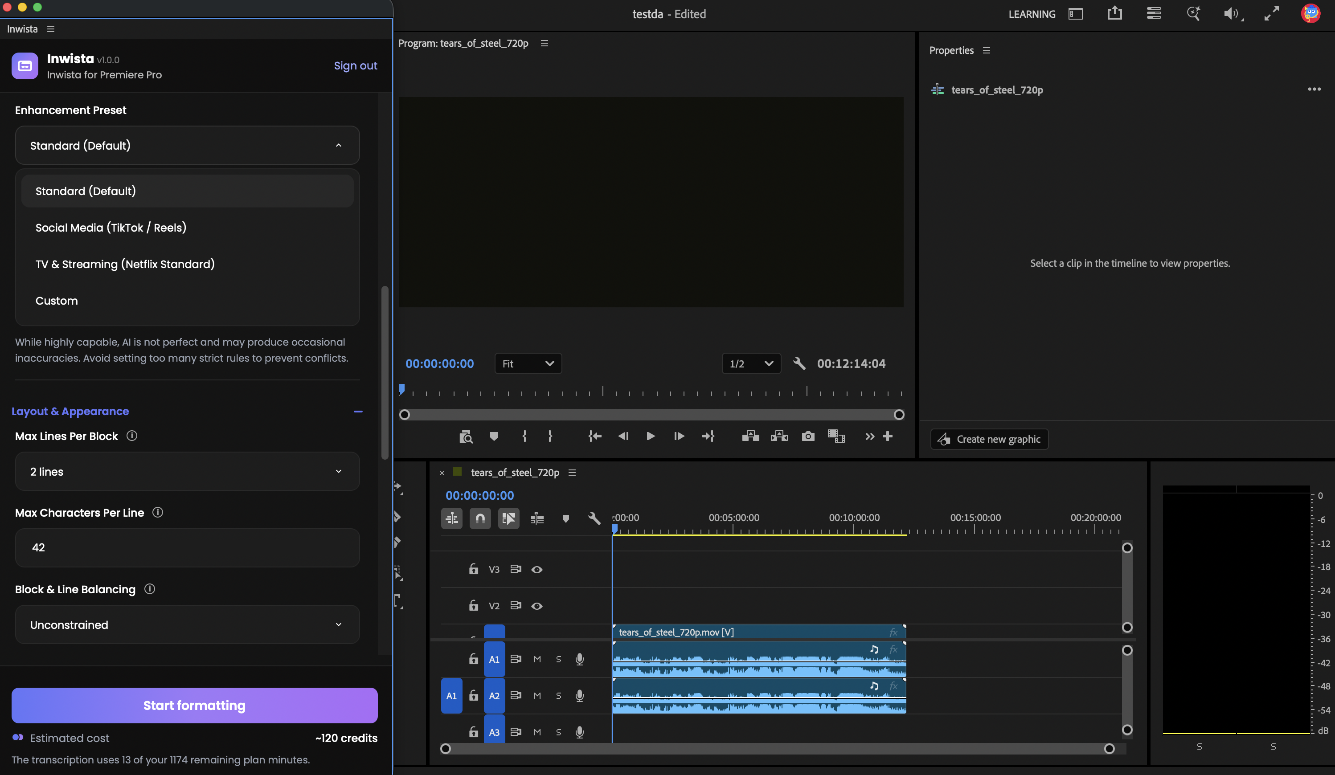1335x775 pixels.
Task: Click Start formatting button
Action: point(194,705)
